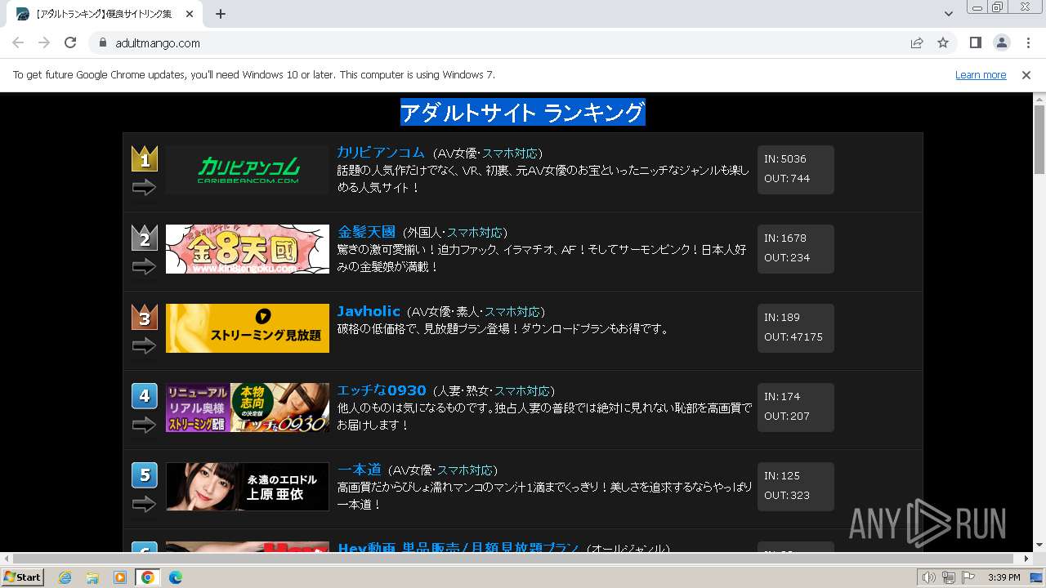
Task: Click the OUT: 47175 counter text
Action: tap(793, 337)
